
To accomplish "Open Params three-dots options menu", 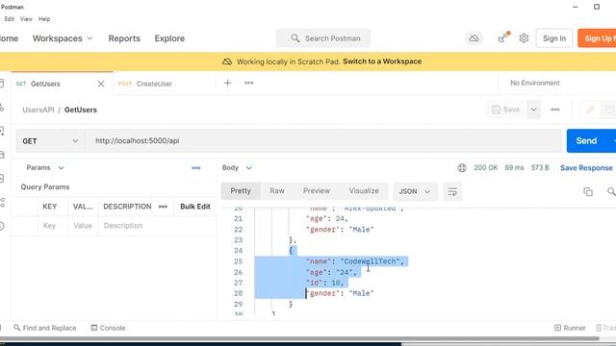I will click(x=196, y=168).
